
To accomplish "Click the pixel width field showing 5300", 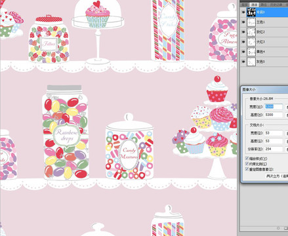I will point(274,107).
